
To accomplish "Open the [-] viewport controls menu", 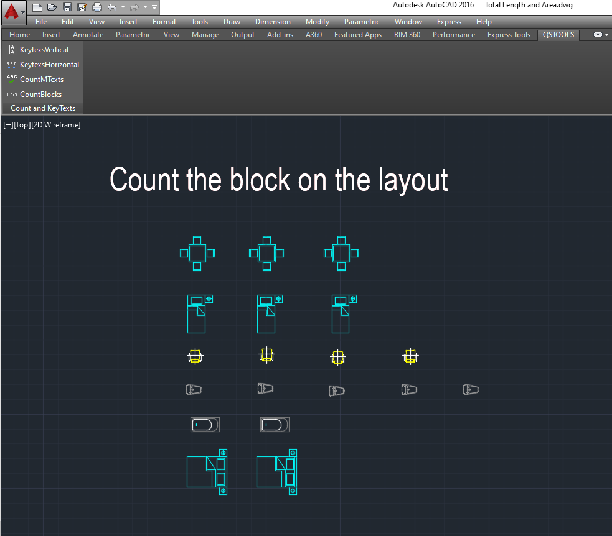I will pyautogui.click(x=8, y=125).
